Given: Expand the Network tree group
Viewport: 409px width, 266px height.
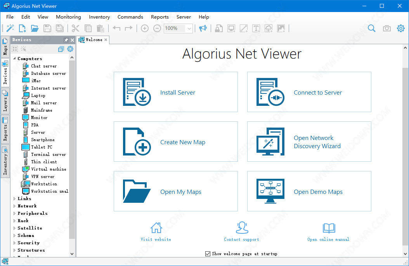Looking at the screenshot, I should 14,206.
